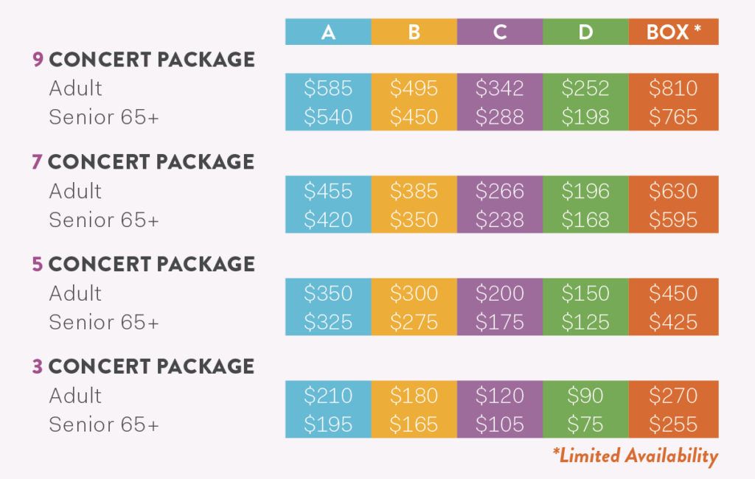Click the $765 senior BOX price

click(x=673, y=117)
